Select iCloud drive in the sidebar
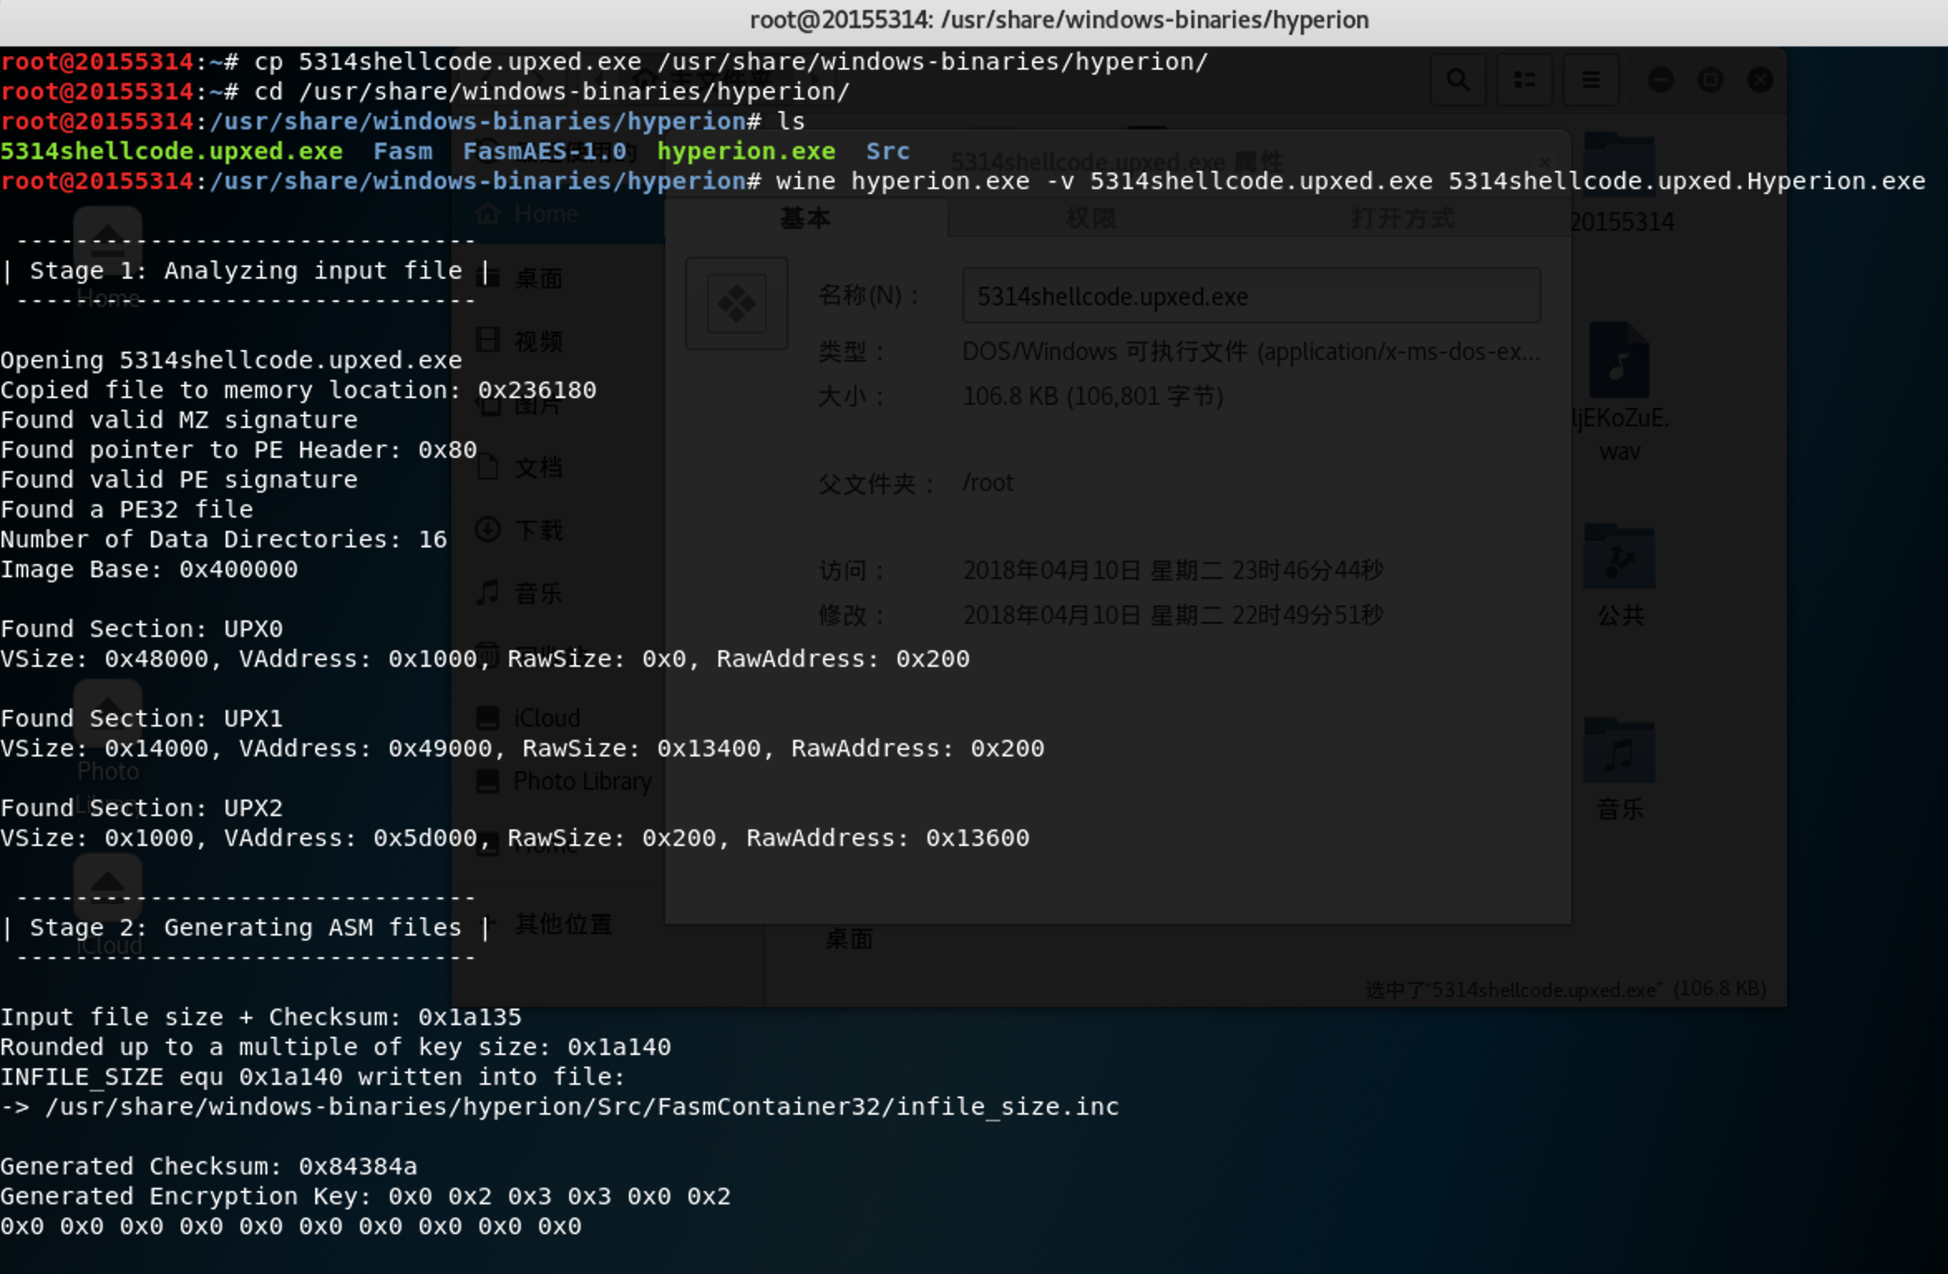 [x=545, y=717]
